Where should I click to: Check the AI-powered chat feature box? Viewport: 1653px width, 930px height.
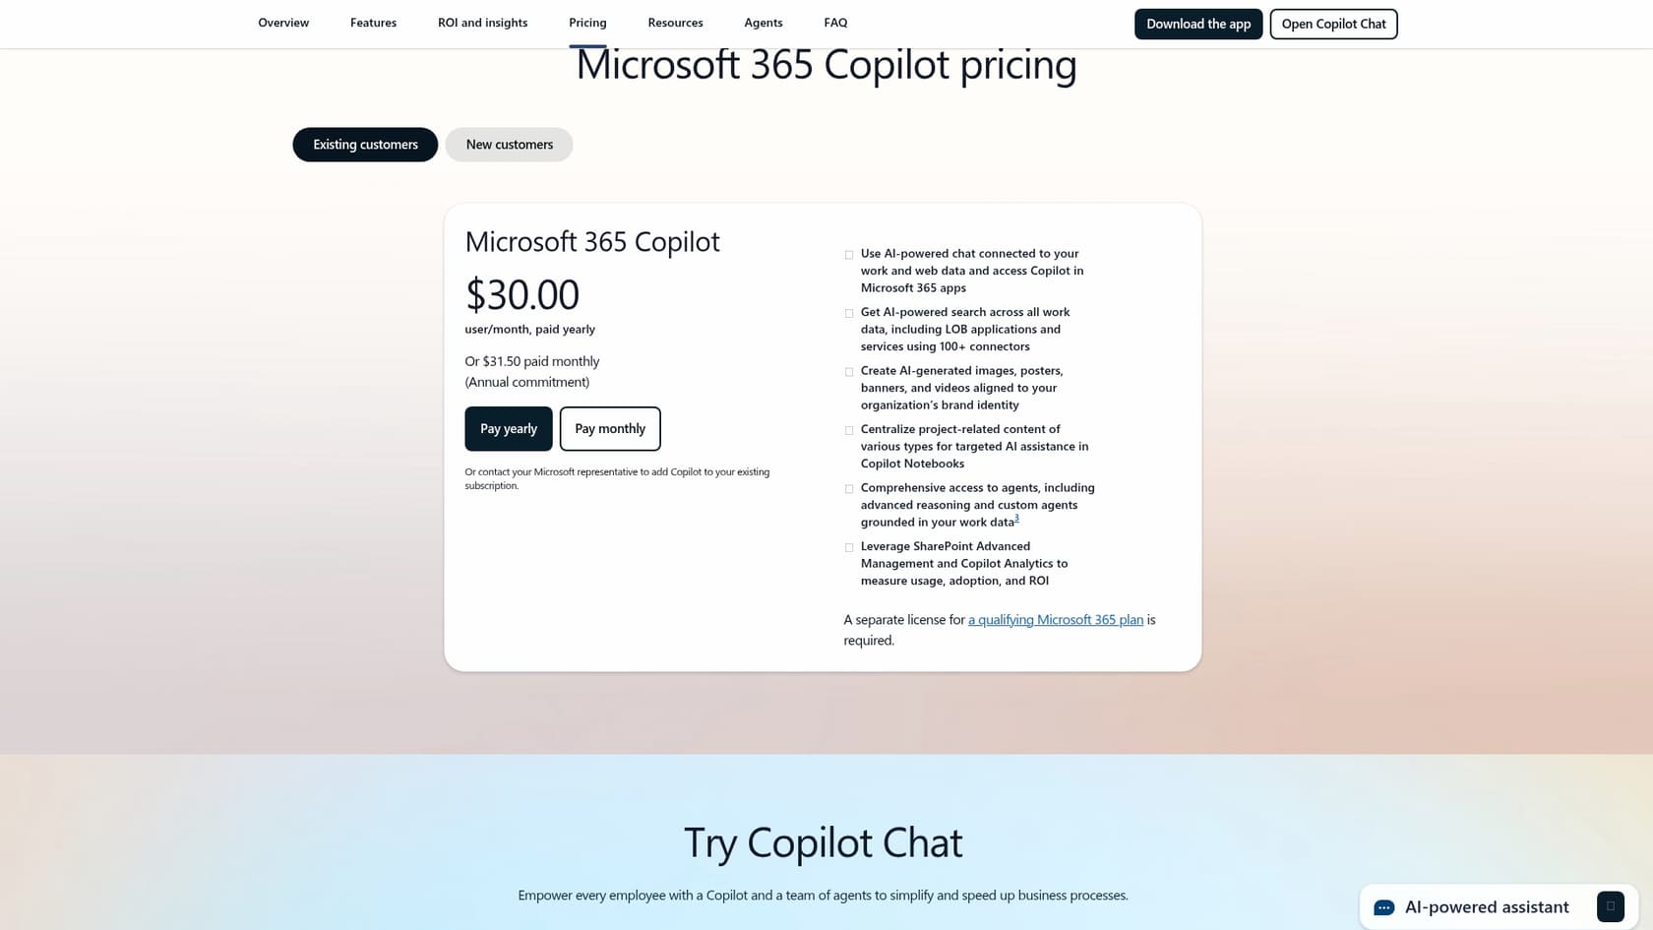tap(849, 255)
